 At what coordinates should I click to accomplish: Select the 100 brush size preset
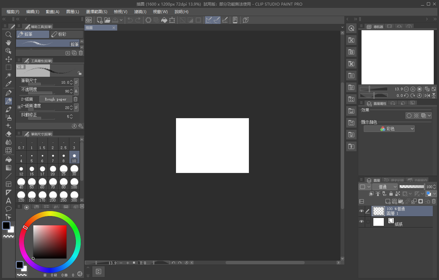click(74, 183)
